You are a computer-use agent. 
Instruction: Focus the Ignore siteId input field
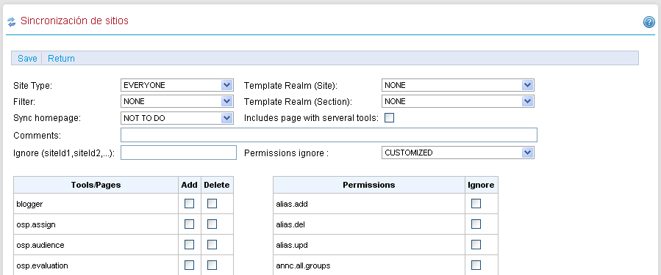click(x=179, y=153)
